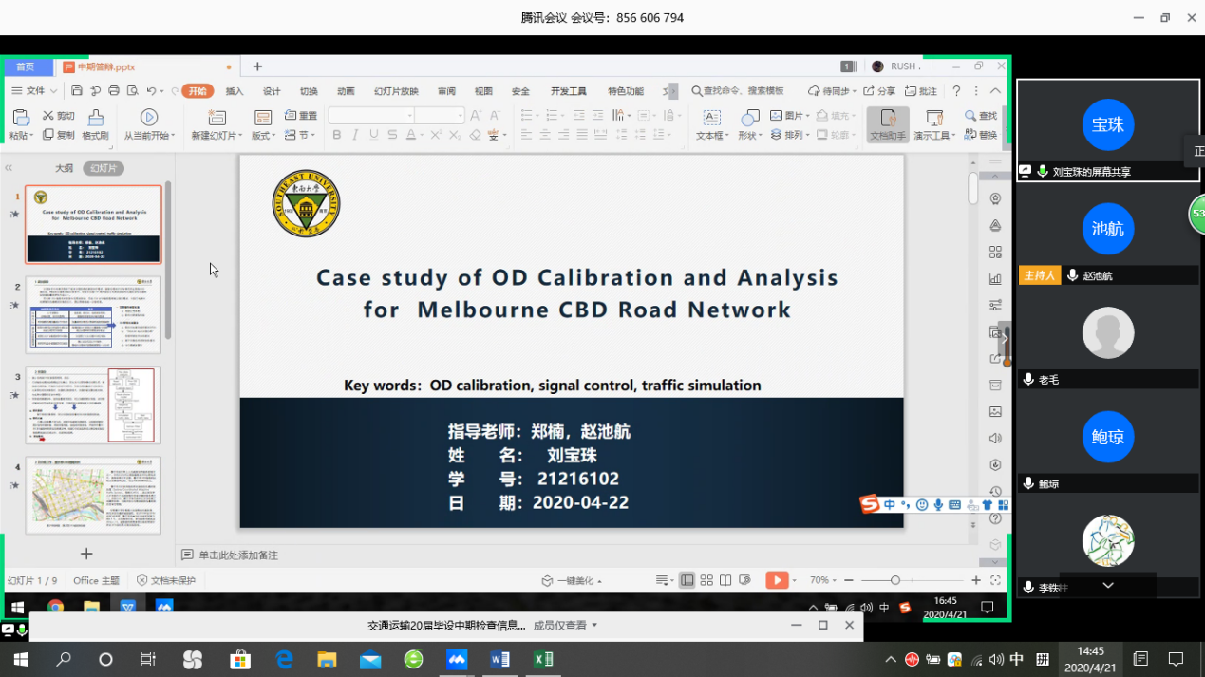
Task: Open Excel from the Windows taskbar
Action: (543, 659)
